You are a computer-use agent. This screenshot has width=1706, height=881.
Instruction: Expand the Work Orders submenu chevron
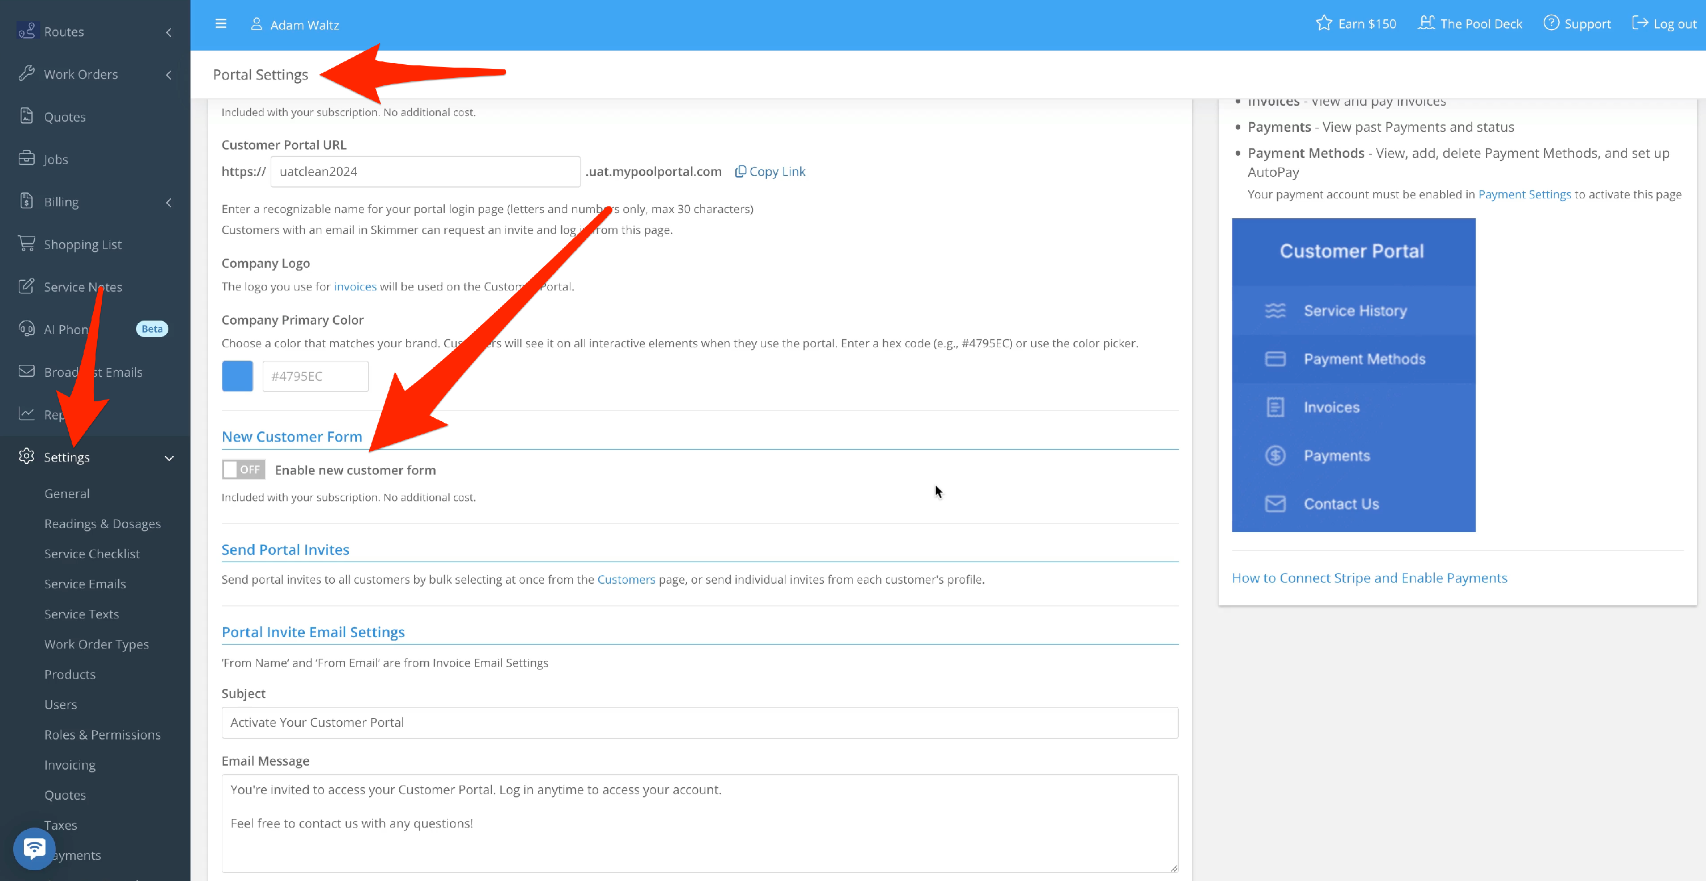pyautogui.click(x=169, y=75)
